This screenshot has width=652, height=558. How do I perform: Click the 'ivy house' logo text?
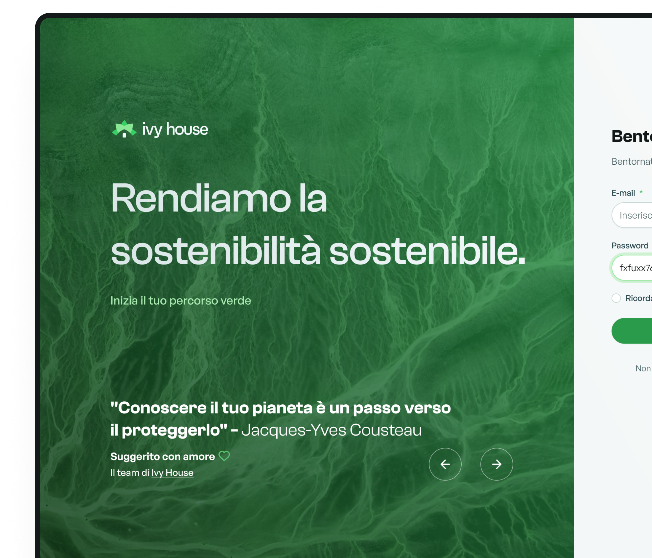click(x=175, y=129)
